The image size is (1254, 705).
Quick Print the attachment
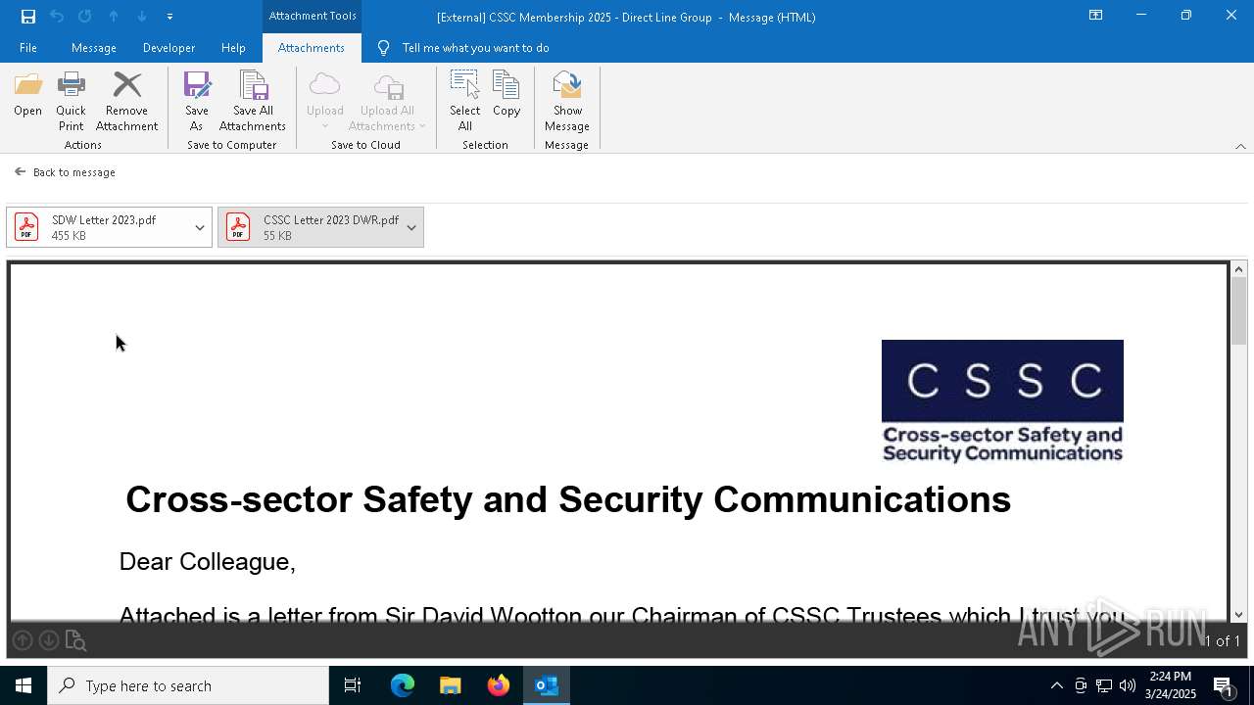71,102
